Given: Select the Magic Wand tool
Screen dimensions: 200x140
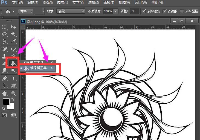Looking at the screenshot, I should [13, 34].
